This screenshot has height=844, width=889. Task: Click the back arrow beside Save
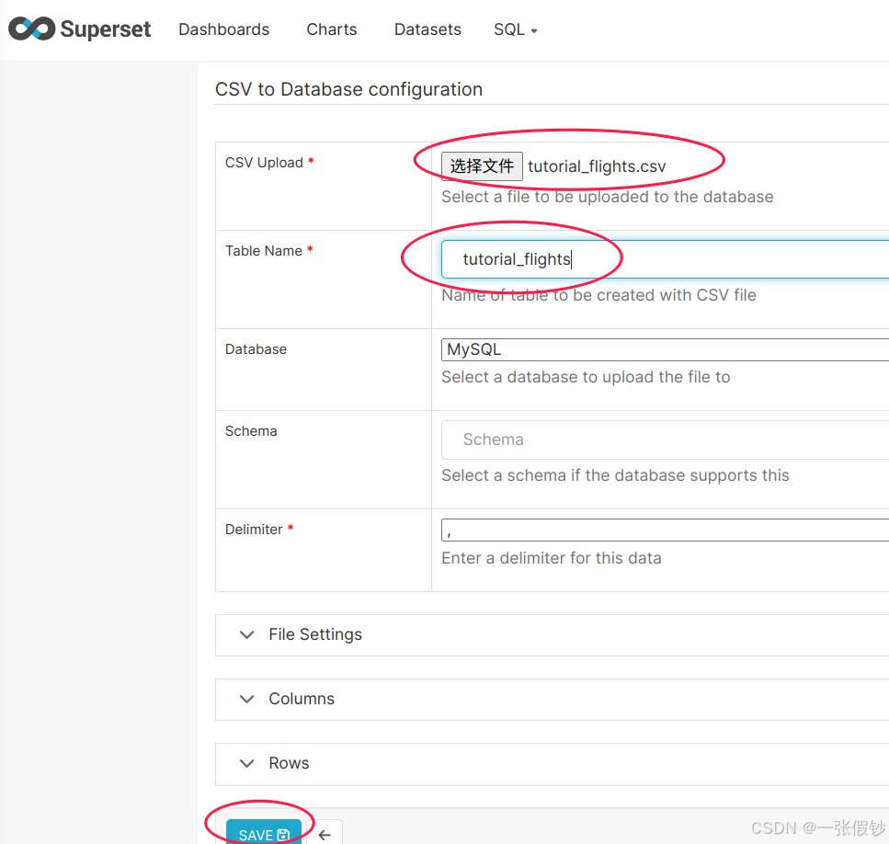(x=324, y=834)
